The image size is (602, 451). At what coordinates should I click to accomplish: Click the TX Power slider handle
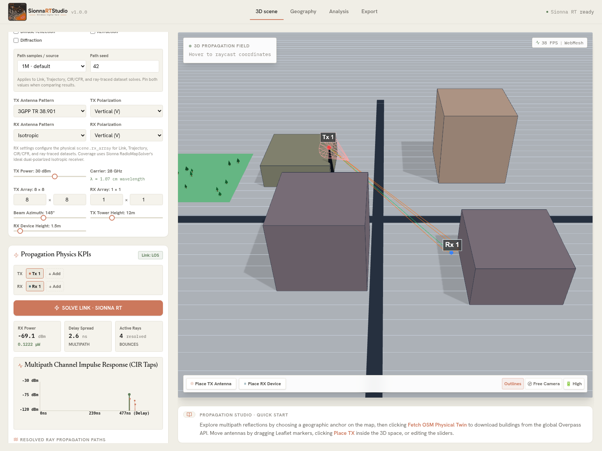55,177
